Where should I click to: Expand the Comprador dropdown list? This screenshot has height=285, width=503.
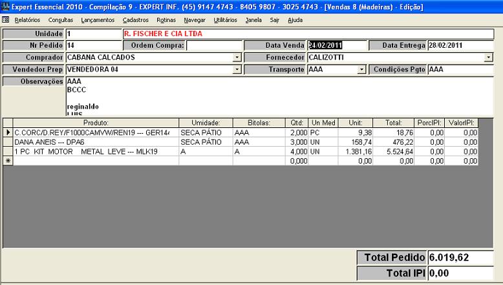tap(237, 58)
